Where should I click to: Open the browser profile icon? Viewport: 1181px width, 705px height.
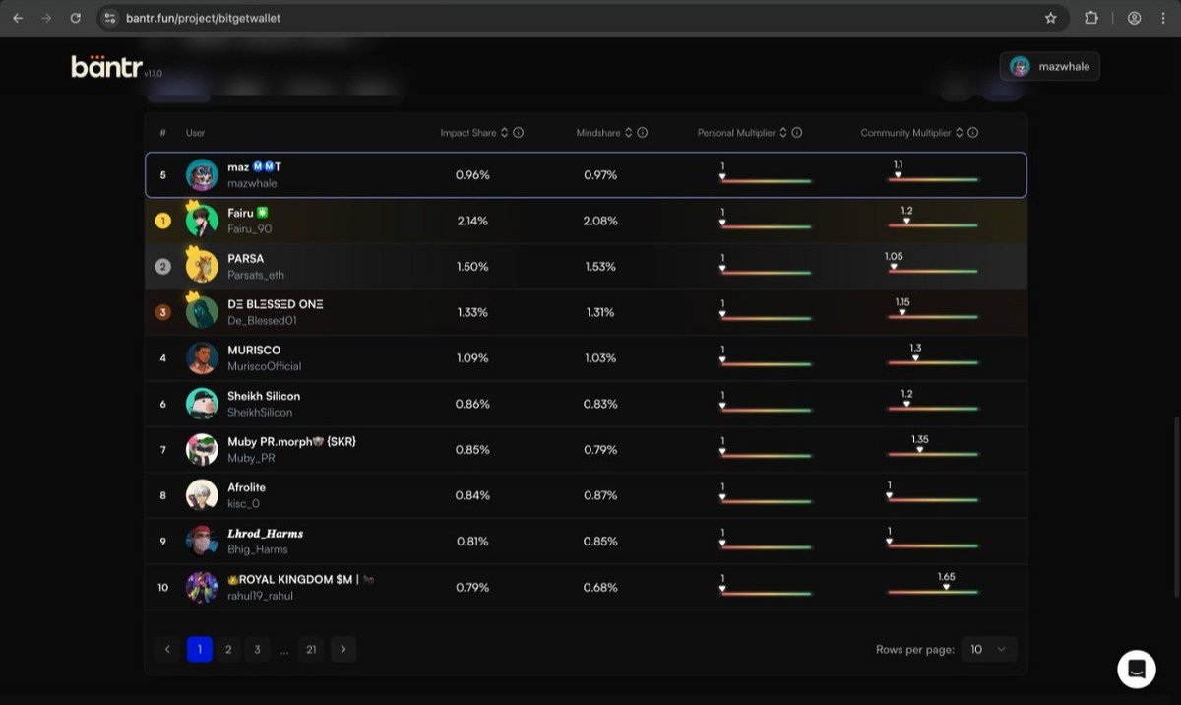coord(1135,18)
